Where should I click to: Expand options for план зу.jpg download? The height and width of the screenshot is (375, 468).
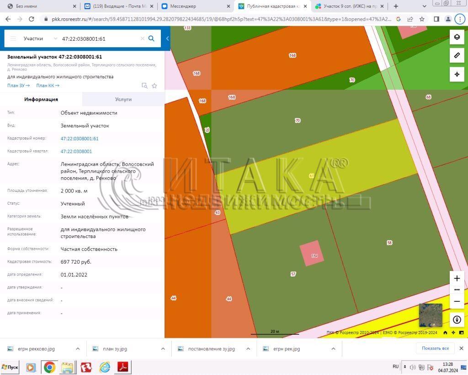click(163, 349)
